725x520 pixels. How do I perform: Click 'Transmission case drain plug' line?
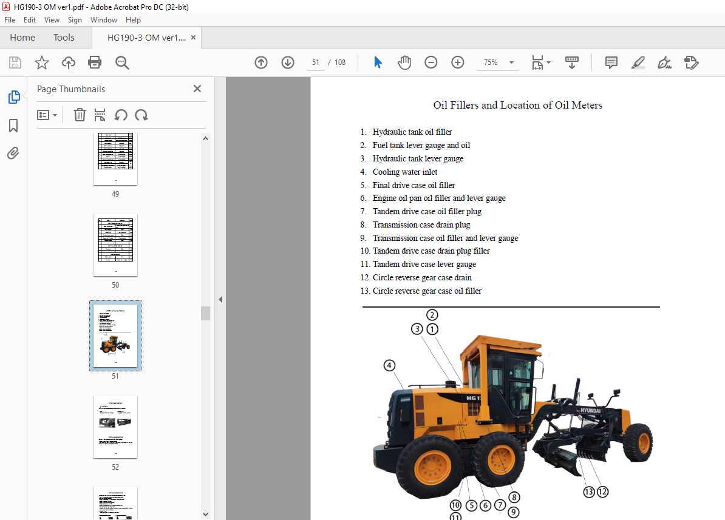[415, 225]
